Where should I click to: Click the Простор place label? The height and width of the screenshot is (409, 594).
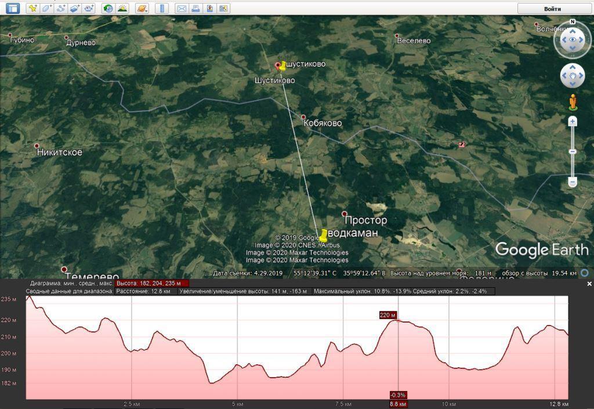point(366,220)
